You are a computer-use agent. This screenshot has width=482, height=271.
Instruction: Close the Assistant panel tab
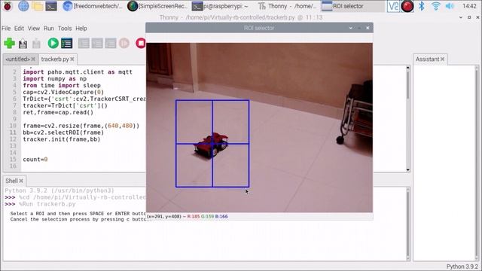coord(442,59)
